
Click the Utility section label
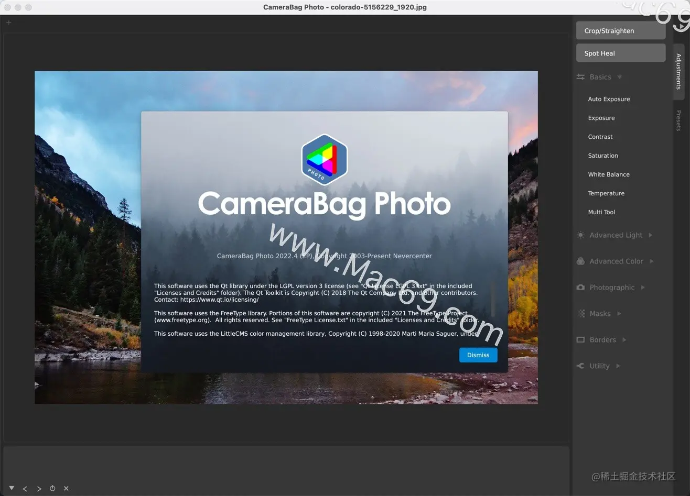pos(599,366)
